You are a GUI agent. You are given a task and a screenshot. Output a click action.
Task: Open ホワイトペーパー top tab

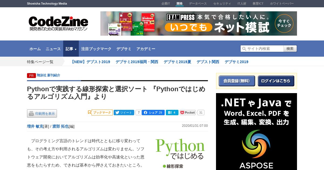pyautogui.click(x=282, y=4)
